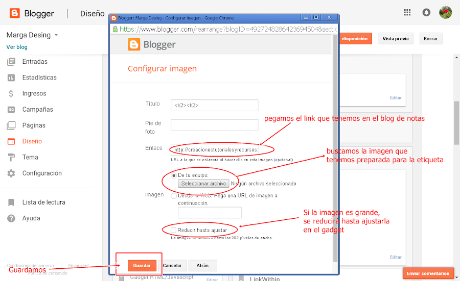Open the account profile avatar
460x281 pixels.
(x=445, y=12)
